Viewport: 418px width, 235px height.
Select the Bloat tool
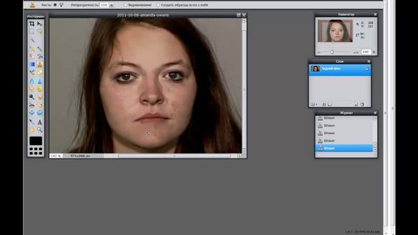(x=32, y=113)
